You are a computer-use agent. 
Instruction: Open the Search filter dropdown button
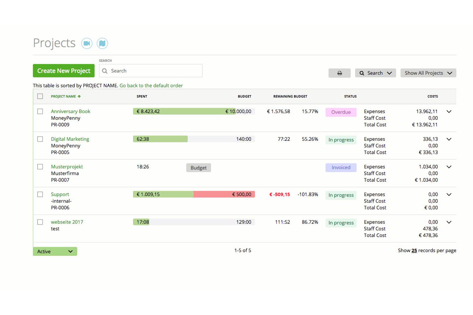(376, 73)
